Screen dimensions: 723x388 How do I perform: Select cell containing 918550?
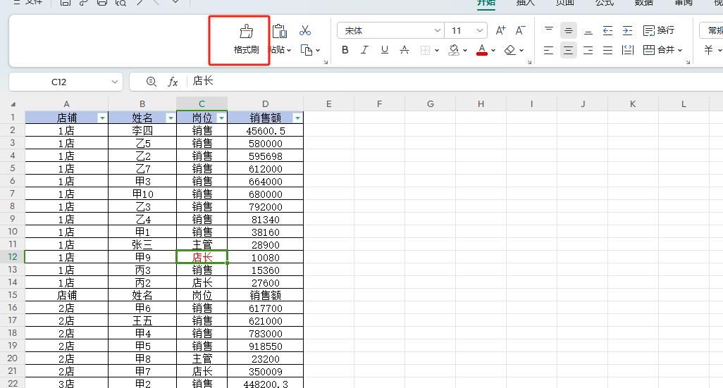(x=266, y=346)
